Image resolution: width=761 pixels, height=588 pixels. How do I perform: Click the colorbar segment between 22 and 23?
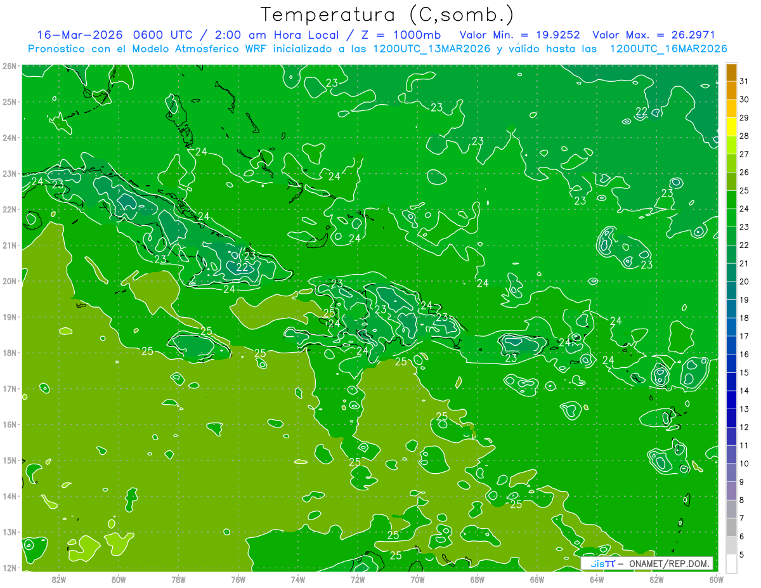pyautogui.click(x=731, y=236)
